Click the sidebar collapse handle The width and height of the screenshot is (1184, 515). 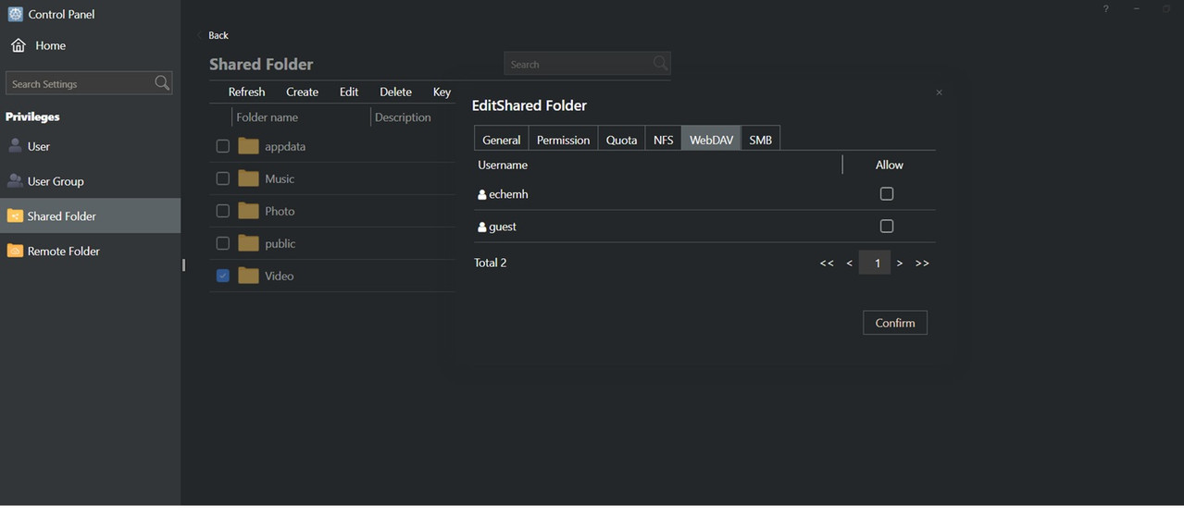pyautogui.click(x=183, y=264)
